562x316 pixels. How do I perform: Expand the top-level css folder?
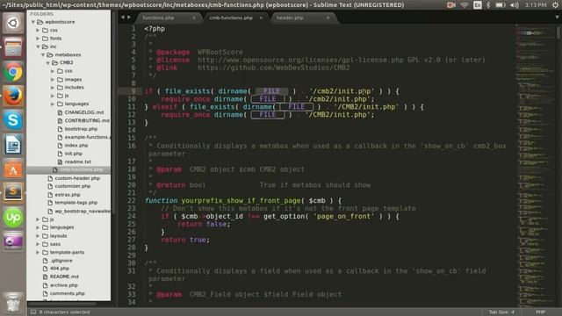[38, 30]
